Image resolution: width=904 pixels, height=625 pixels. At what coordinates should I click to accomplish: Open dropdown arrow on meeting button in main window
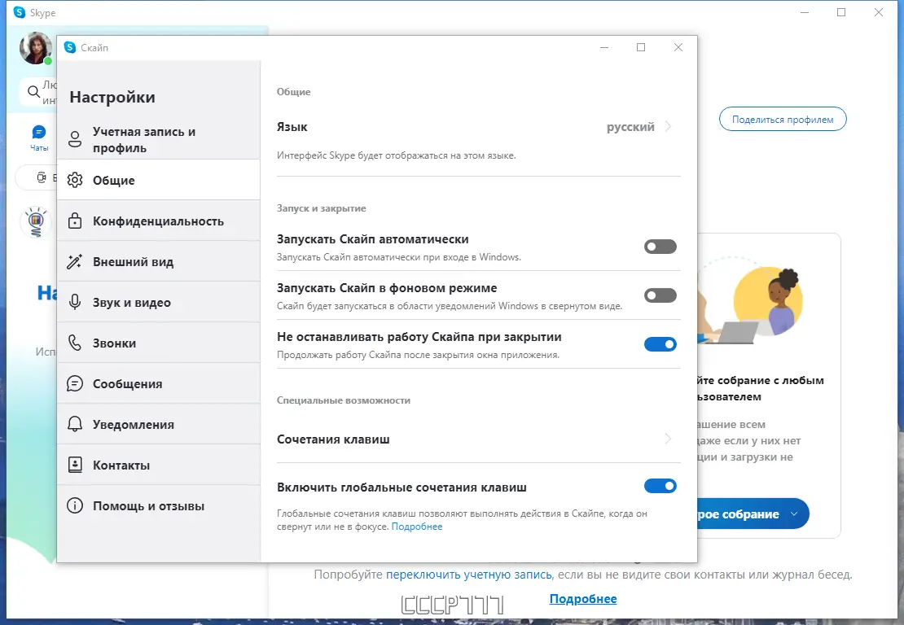(794, 514)
